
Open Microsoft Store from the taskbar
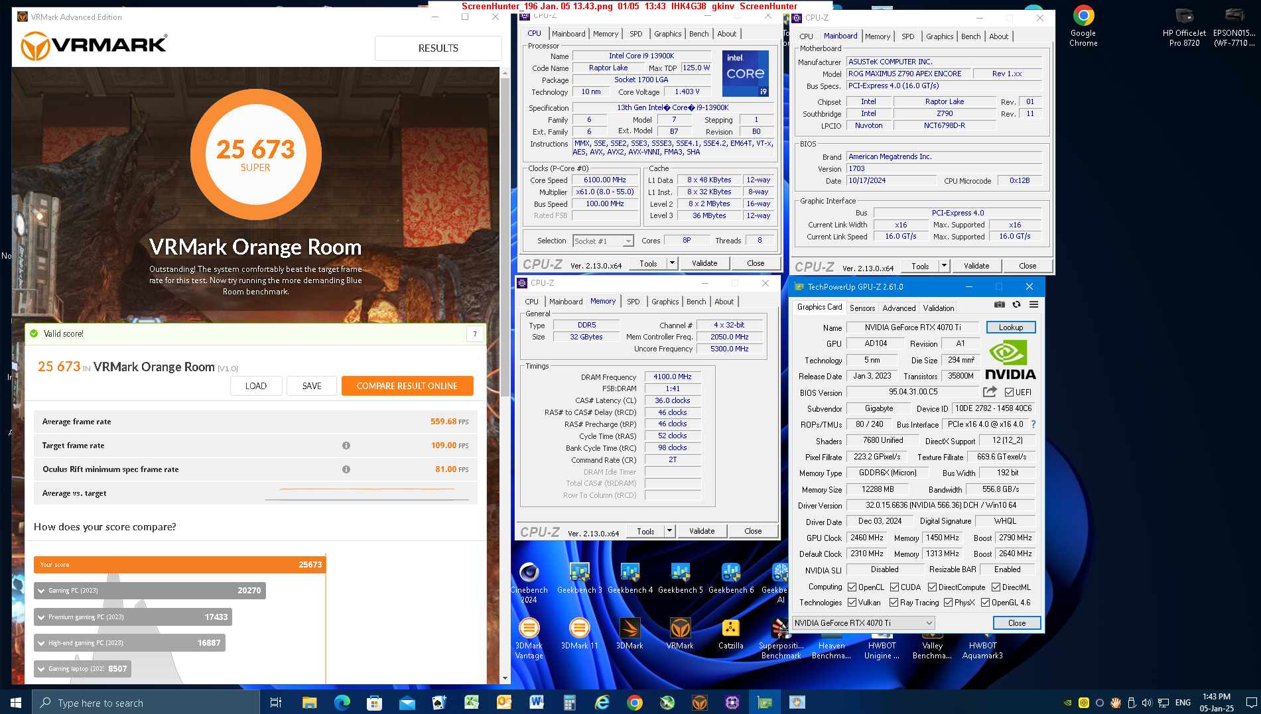(x=374, y=702)
